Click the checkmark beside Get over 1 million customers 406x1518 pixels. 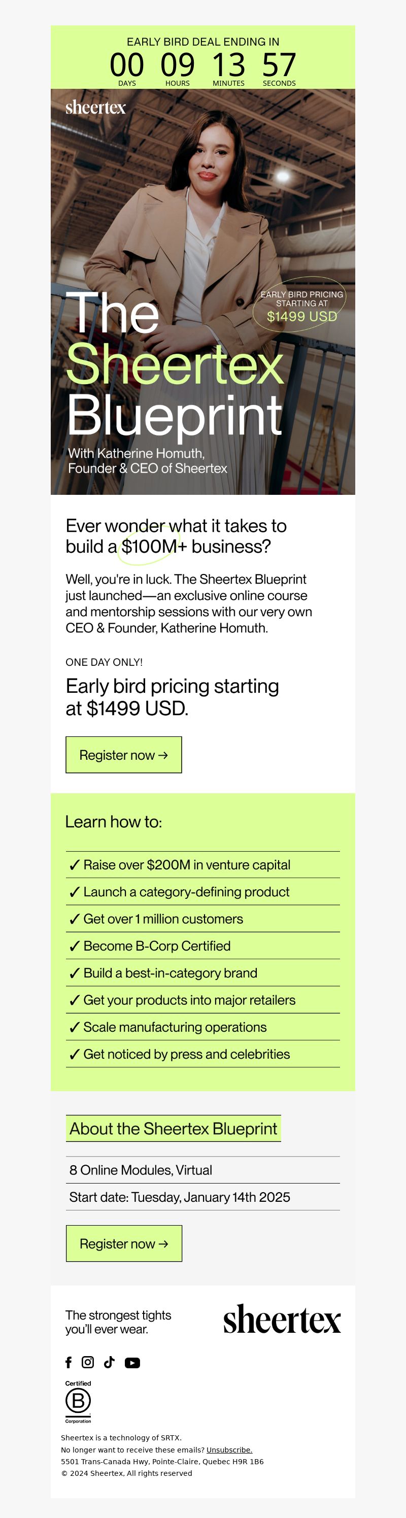(x=74, y=919)
